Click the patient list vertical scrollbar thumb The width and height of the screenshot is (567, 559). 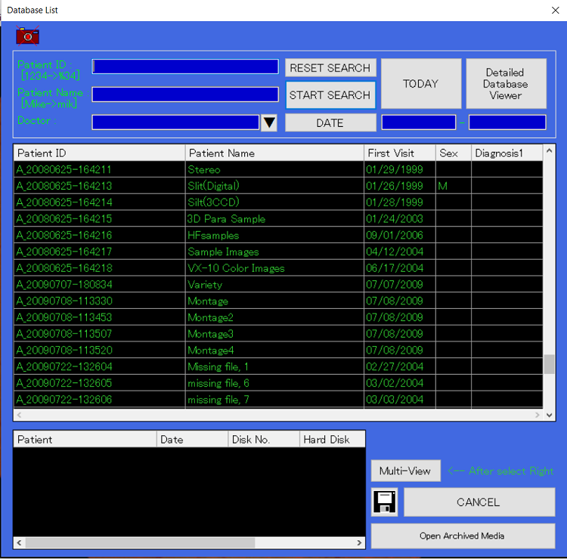(x=550, y=365)
